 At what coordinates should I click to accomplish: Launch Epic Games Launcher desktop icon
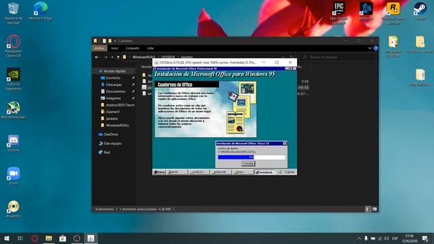(x=338, y=13)
